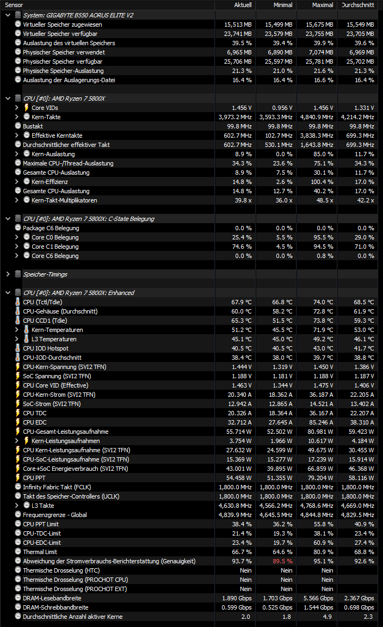Screen dimensions: 383x627
Task: Click the thermometer icon for CPU IOD Hotspot
Action: [17, 348]
